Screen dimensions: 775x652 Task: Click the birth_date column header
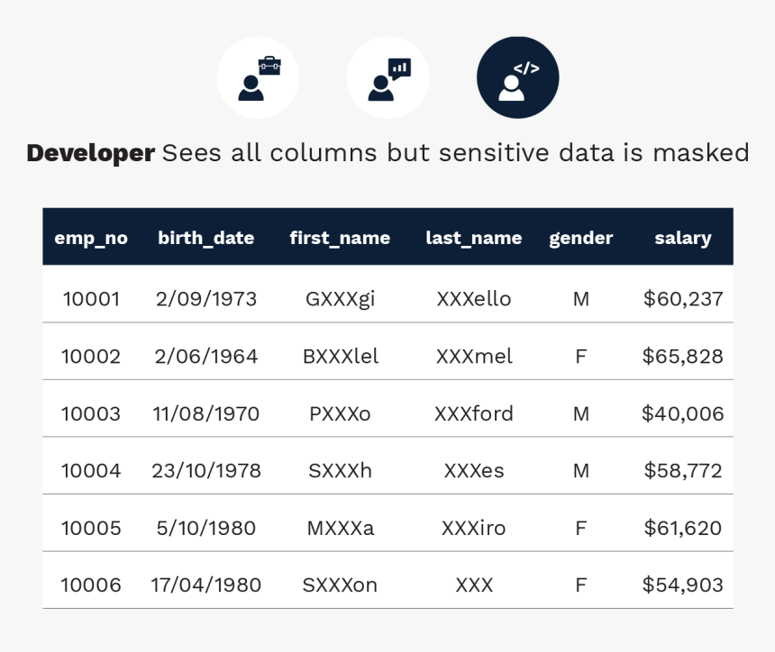coord(205,238)
